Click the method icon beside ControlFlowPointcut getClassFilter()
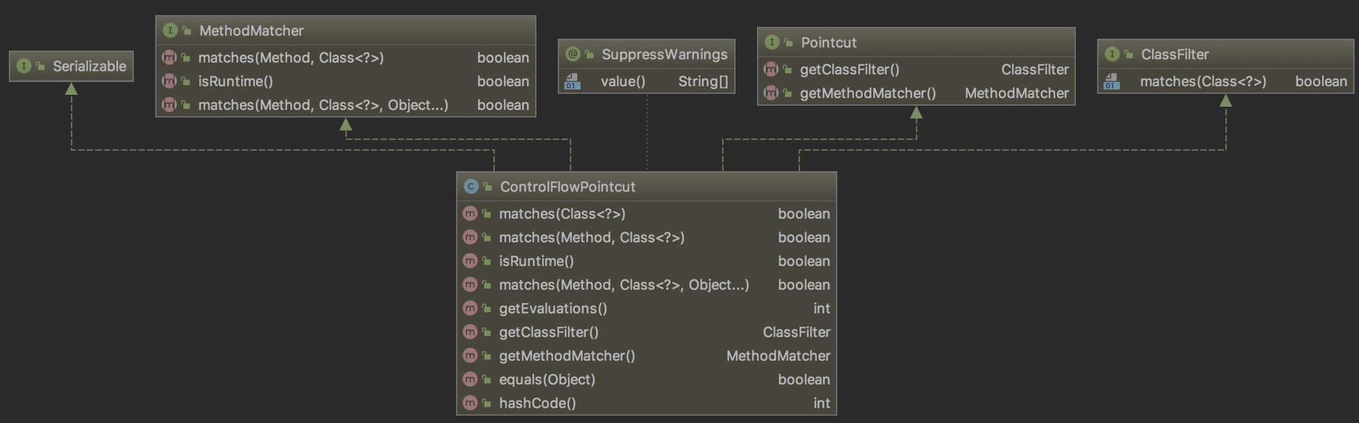The image size is (1359, 423). click(x=470, y=332)
